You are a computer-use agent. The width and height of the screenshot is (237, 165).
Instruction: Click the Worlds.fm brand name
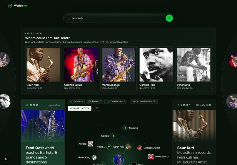pyautogui.click(x=20, y=6)
